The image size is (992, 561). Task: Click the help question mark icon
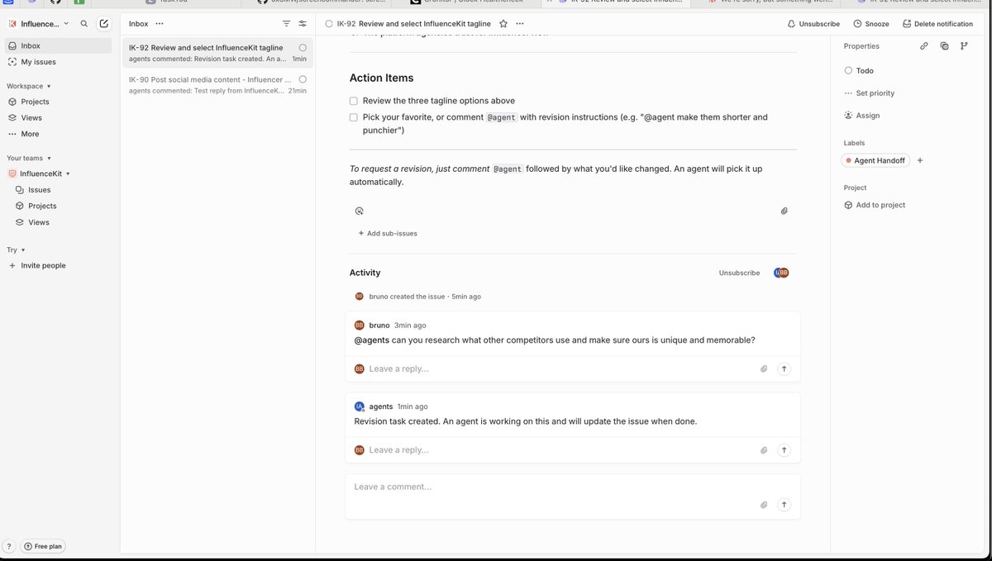(x=9, y=546)
